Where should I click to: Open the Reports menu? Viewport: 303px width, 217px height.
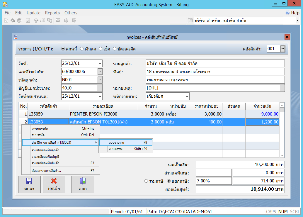pos(52,13)
